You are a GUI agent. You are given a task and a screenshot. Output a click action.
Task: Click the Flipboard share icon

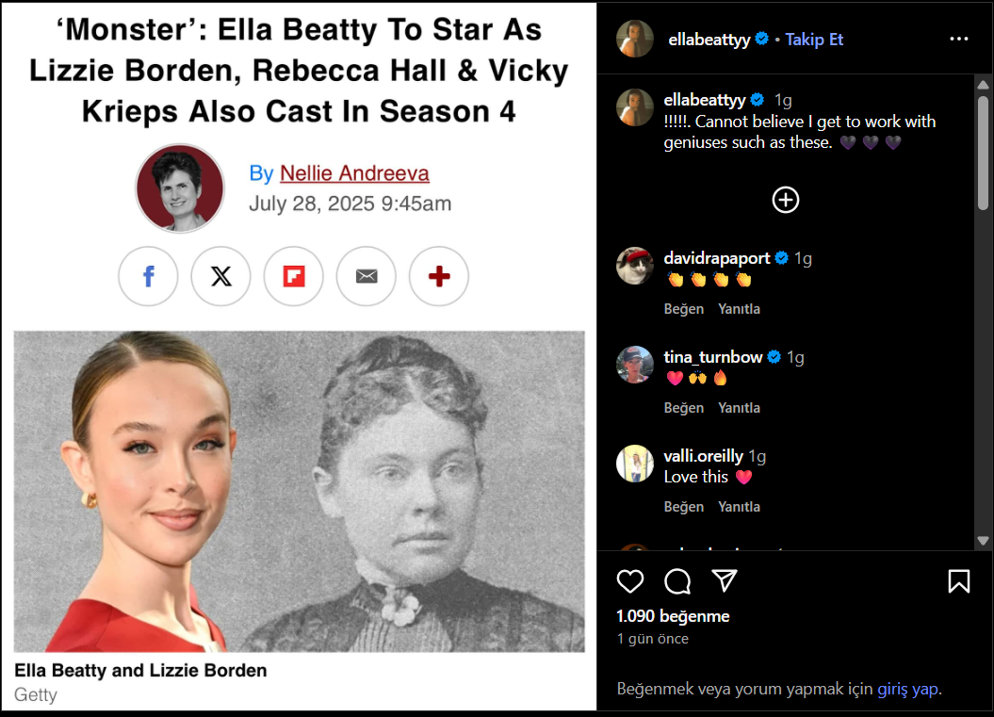294,276
